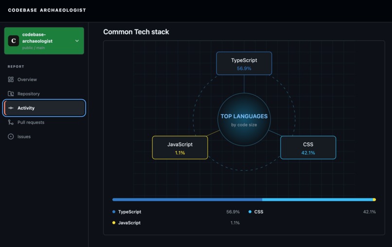Image resolution: width=392 pixels, height=247 pixels.
Task: Click the TypeScript blue bar segment
Action: [x=187, y=199]
